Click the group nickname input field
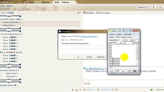Viewport: 164px width, 92px height. [x=83, y=47]
